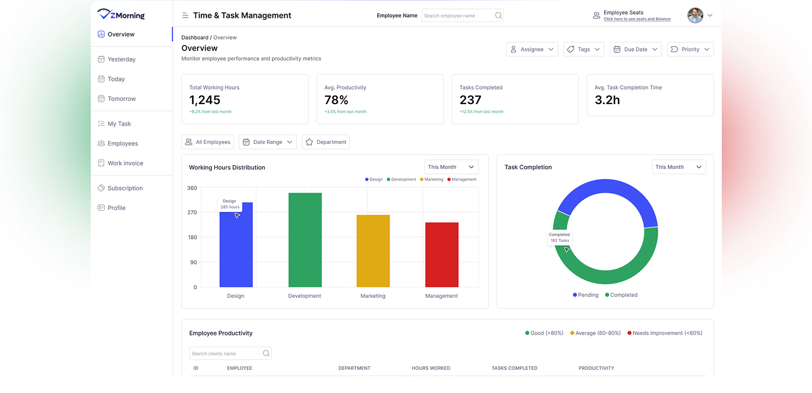Image resolution: width=812 pixels, height=393 pixels.
Task: Expand the chevron next to profile avatar
Action: point(710,15)
